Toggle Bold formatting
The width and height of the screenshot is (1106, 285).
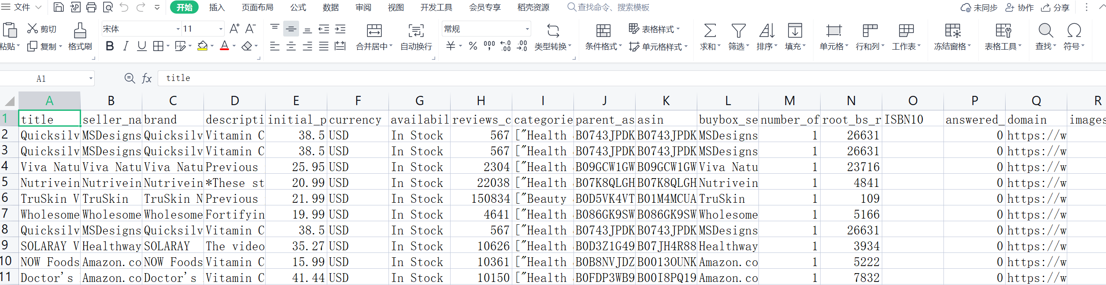(x=110, y=46)
